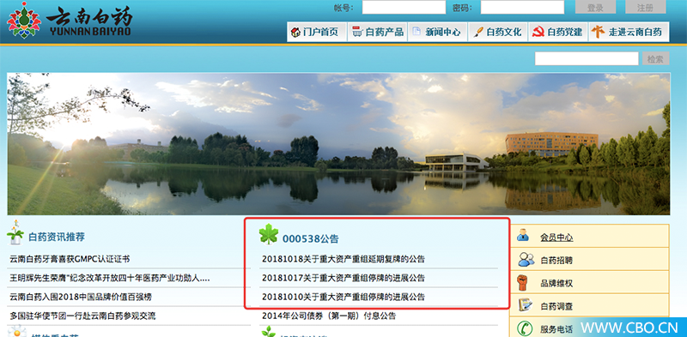The image size is (687, 337).
Task: Click the Yunnan Baiyao gourd logo
Action: 24,20
